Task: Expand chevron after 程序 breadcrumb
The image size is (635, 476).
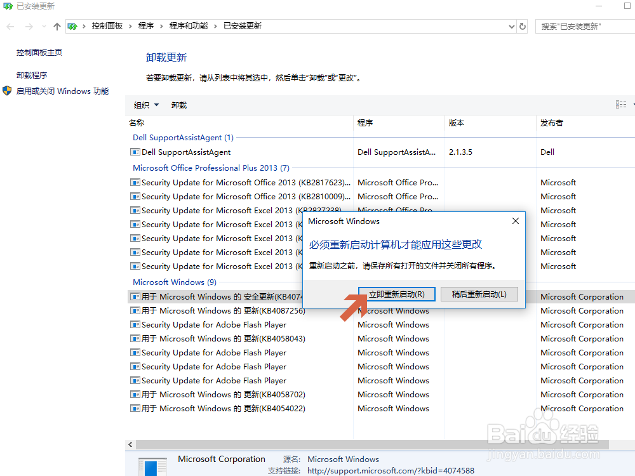Action: 161,26
